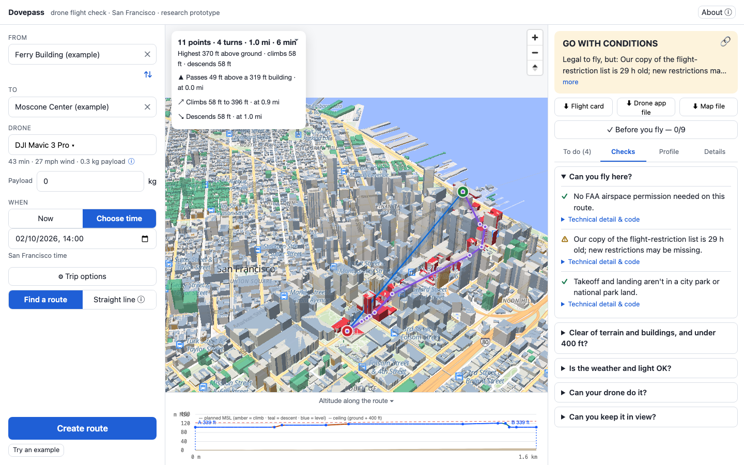Open the To do (4) tab
Viewport: 744px width, 465px height.
coord(577,152)
